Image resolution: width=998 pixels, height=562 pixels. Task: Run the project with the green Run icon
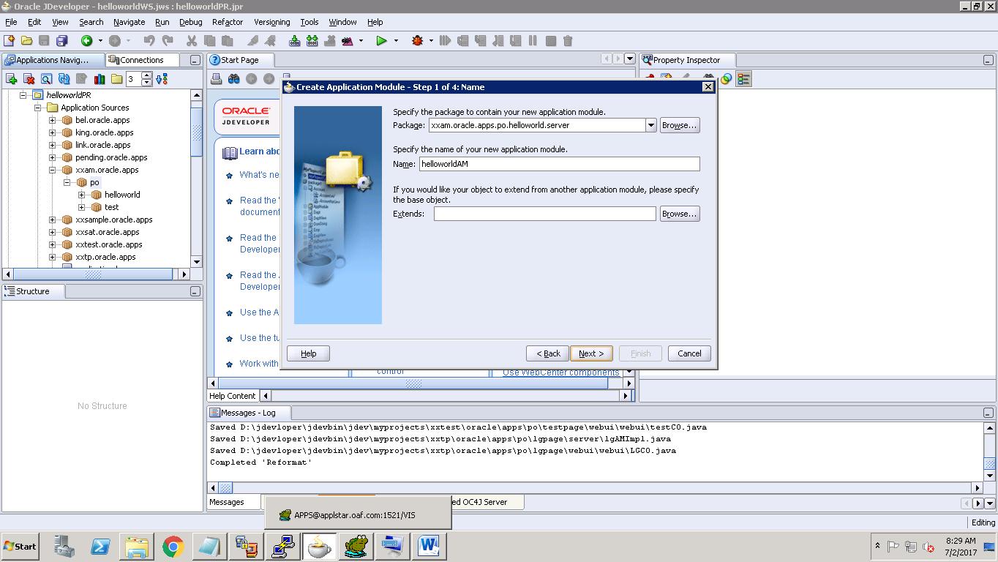[380, 41]
